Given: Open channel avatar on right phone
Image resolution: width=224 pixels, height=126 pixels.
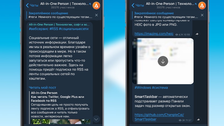Looking at the screenshot, I should coord(202,6).
